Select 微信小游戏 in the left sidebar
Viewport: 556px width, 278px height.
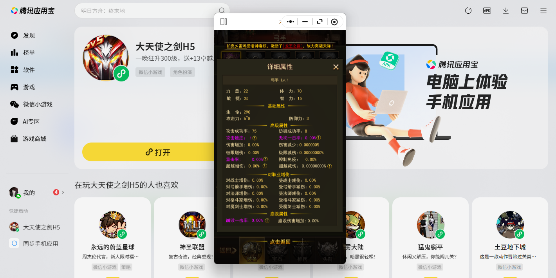coord(31,104)
